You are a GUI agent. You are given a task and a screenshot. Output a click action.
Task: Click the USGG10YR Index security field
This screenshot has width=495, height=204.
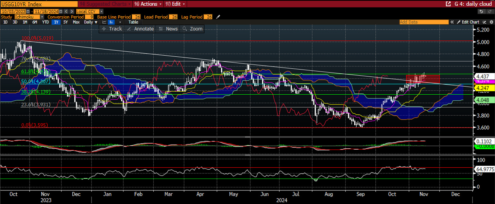tap(39, 4)
